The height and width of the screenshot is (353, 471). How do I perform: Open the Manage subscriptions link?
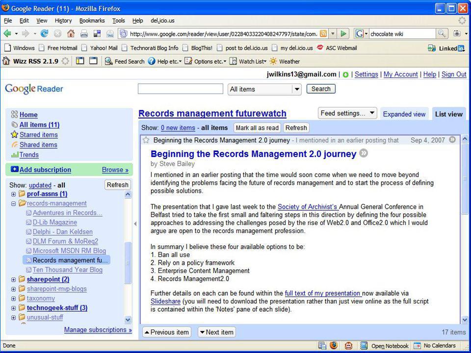tap(98, 329)
